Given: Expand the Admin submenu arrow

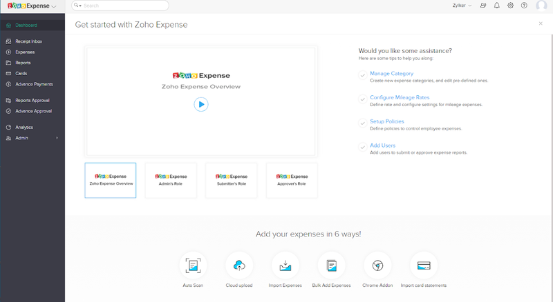Looking at the screenshot, I should pos(57,138).
